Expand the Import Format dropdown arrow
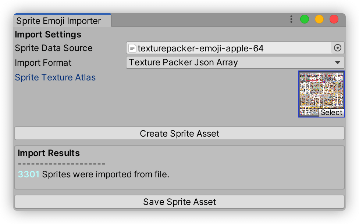 (x=337, y=62)
